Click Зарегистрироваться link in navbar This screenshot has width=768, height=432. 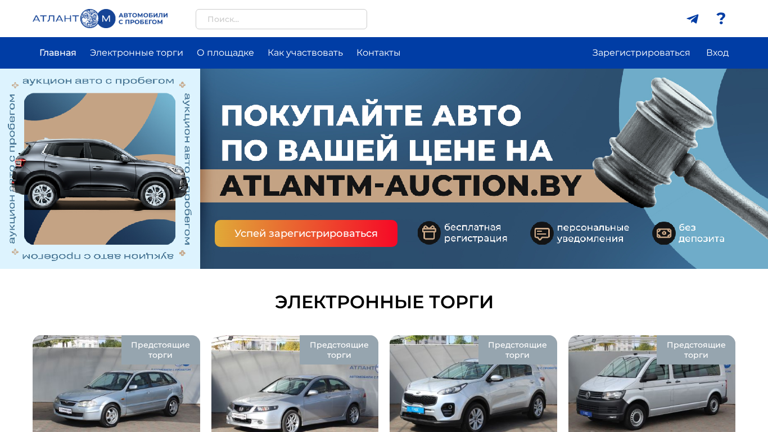(x=641, y=53)
